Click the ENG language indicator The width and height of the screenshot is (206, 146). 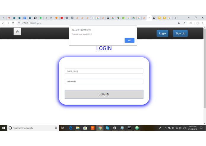pos(185,128)
